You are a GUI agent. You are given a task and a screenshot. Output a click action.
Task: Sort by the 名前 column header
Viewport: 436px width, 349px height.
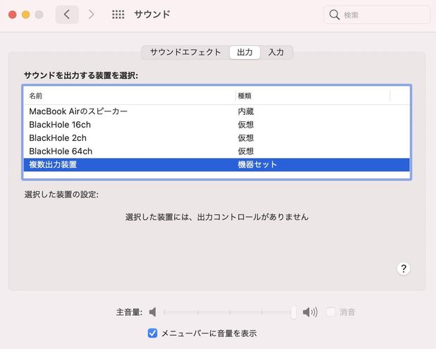130,96
